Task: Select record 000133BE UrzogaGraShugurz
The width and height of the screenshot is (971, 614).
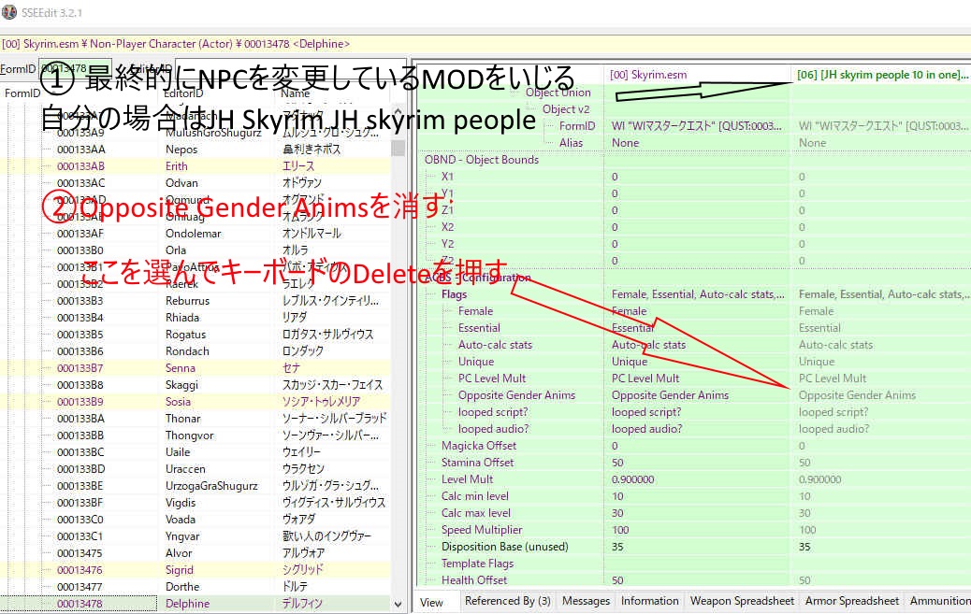Action: pos(196,486)
